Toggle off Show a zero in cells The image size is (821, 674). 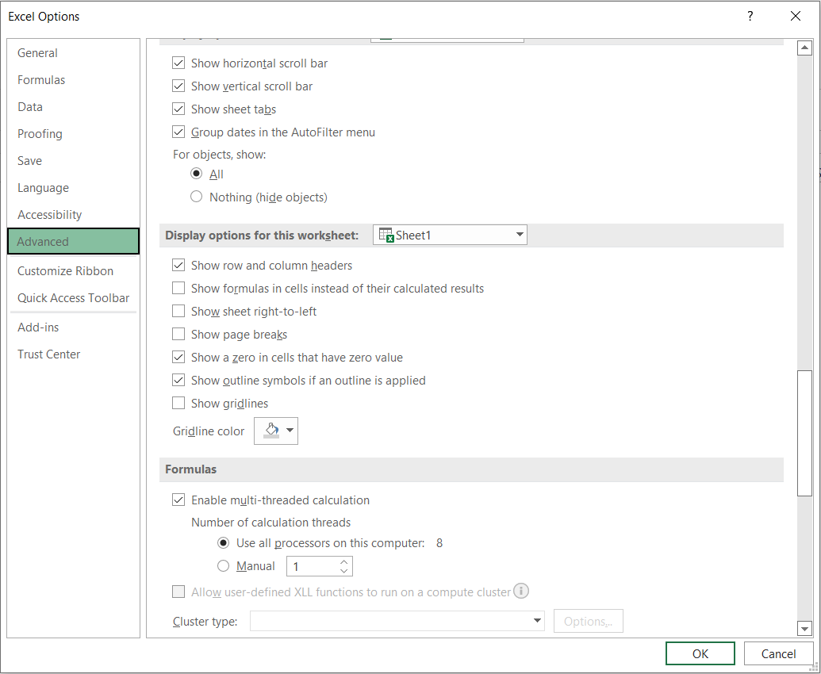(x=178, y=357)
